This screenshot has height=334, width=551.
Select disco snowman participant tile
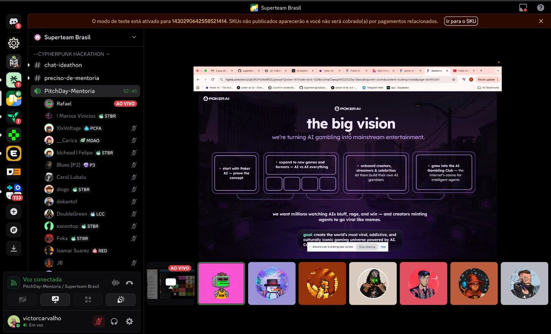click(272, 283)
